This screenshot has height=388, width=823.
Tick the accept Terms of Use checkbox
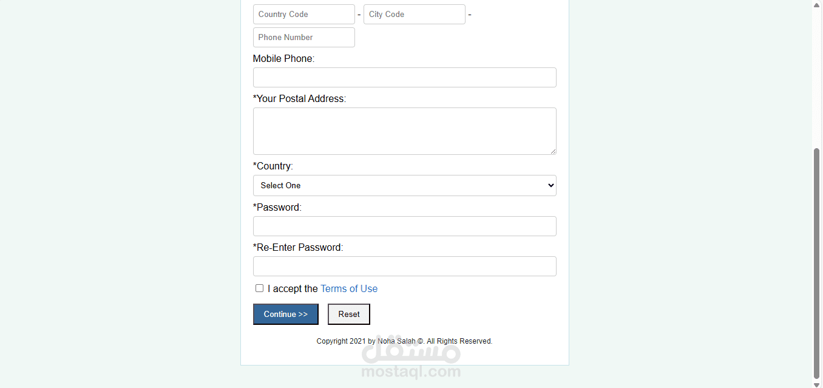click(259, 288)
